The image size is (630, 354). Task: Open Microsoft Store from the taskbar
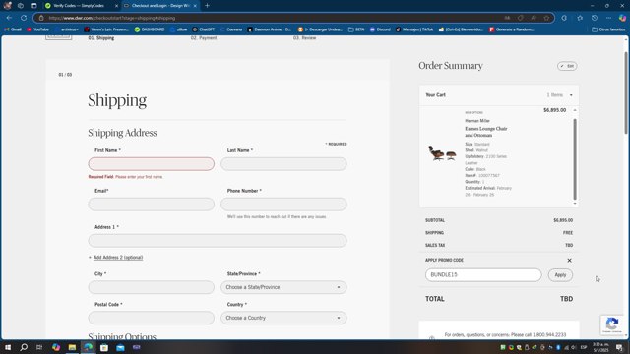104,347
